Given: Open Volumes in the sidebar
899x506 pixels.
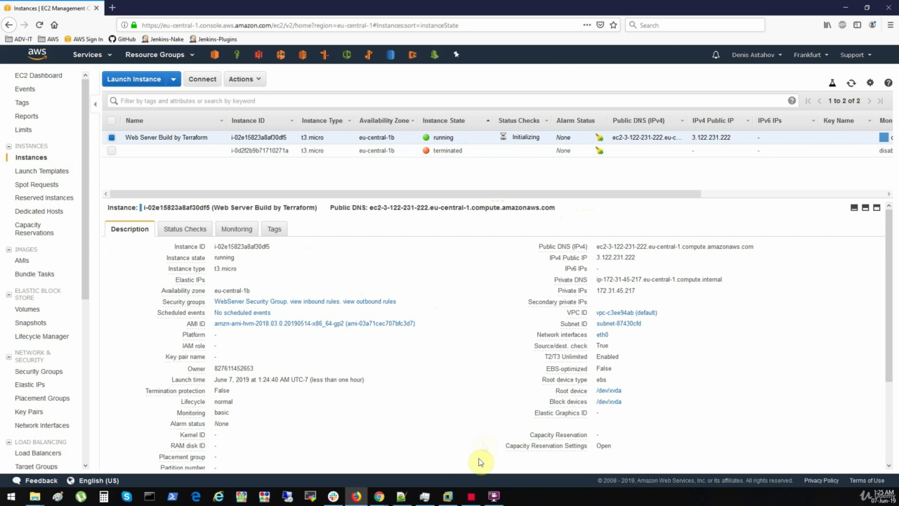Looking at the screenshot, I should click(x=27, y=309).
